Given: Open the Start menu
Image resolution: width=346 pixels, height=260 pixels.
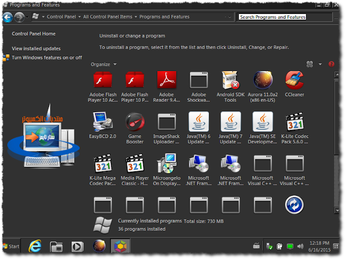Looking at the screenshot, I should click(x=11, y=247).
